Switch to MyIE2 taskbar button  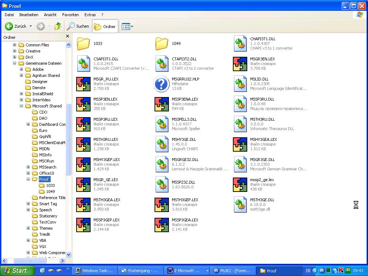232,271
